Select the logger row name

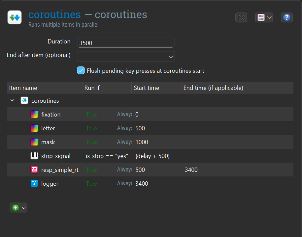50,184
